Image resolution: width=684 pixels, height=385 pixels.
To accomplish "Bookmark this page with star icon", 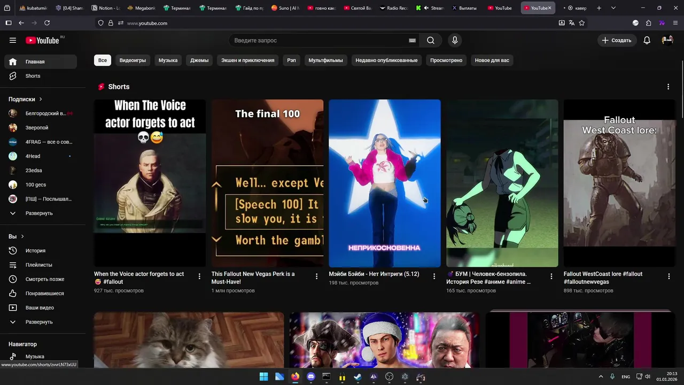I will click(581, 23).
